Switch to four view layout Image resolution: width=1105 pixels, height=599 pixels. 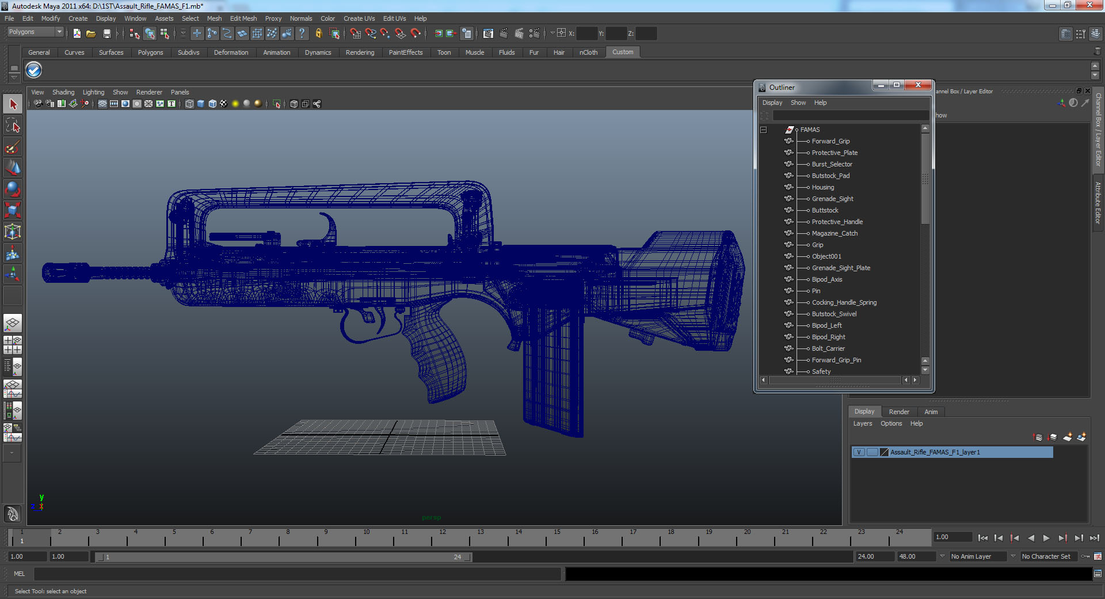(x=13, y=344)
